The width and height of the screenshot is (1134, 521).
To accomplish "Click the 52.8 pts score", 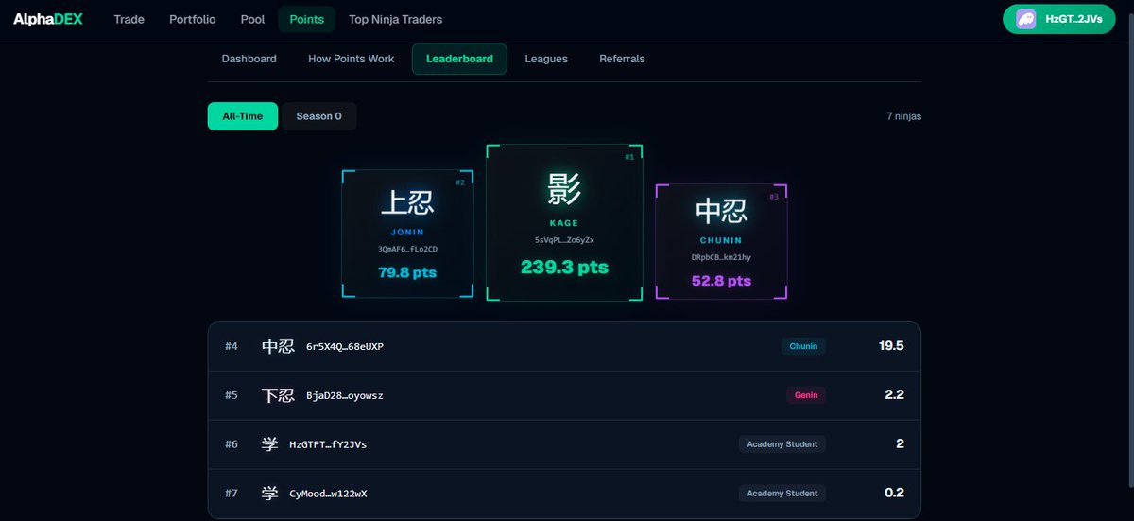I will (x=721, y=280).
